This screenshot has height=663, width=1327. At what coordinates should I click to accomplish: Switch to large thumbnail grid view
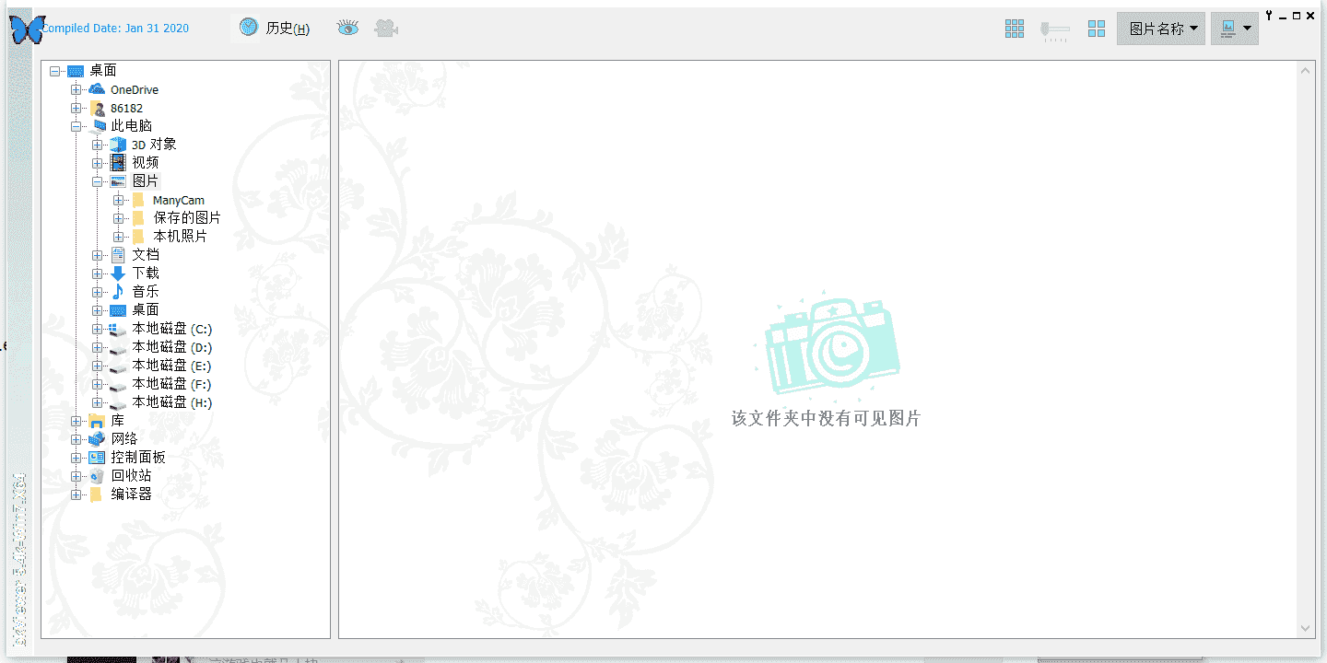[x=1097, y=29]
